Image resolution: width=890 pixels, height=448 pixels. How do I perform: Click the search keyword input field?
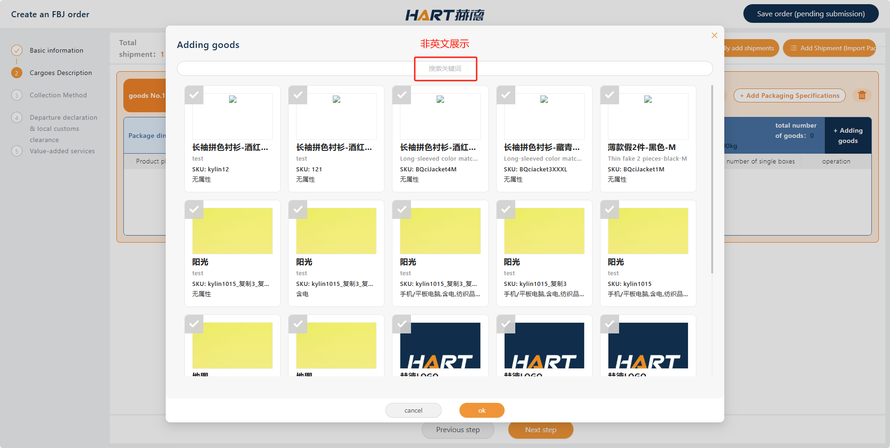point(445,68)
